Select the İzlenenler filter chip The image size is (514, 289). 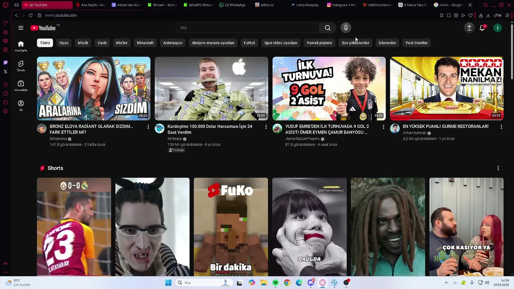(387, 43)
